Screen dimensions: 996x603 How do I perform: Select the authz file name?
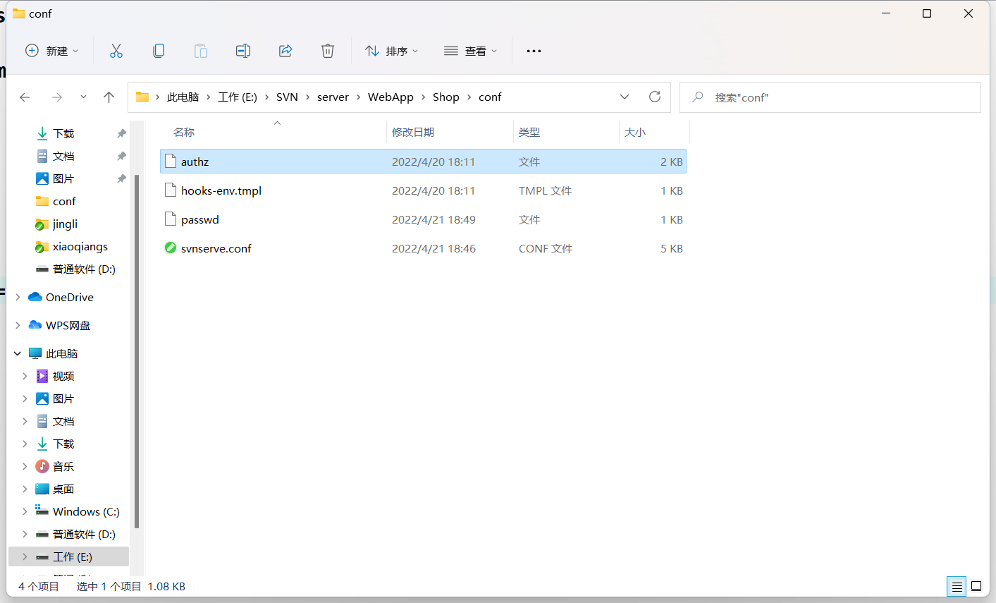(x=195, y=162)
